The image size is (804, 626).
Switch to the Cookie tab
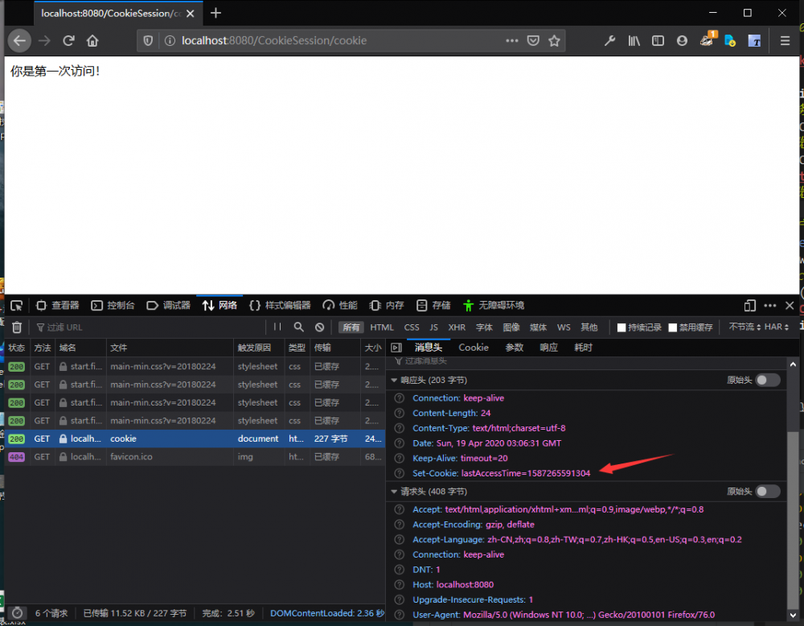click(474, 348)
